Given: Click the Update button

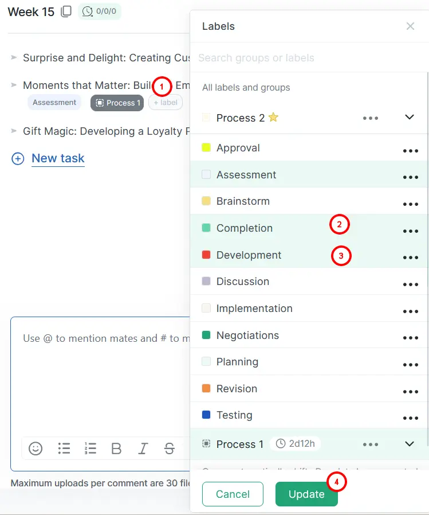Looking at the screenshot, I should tap(306, 494).
